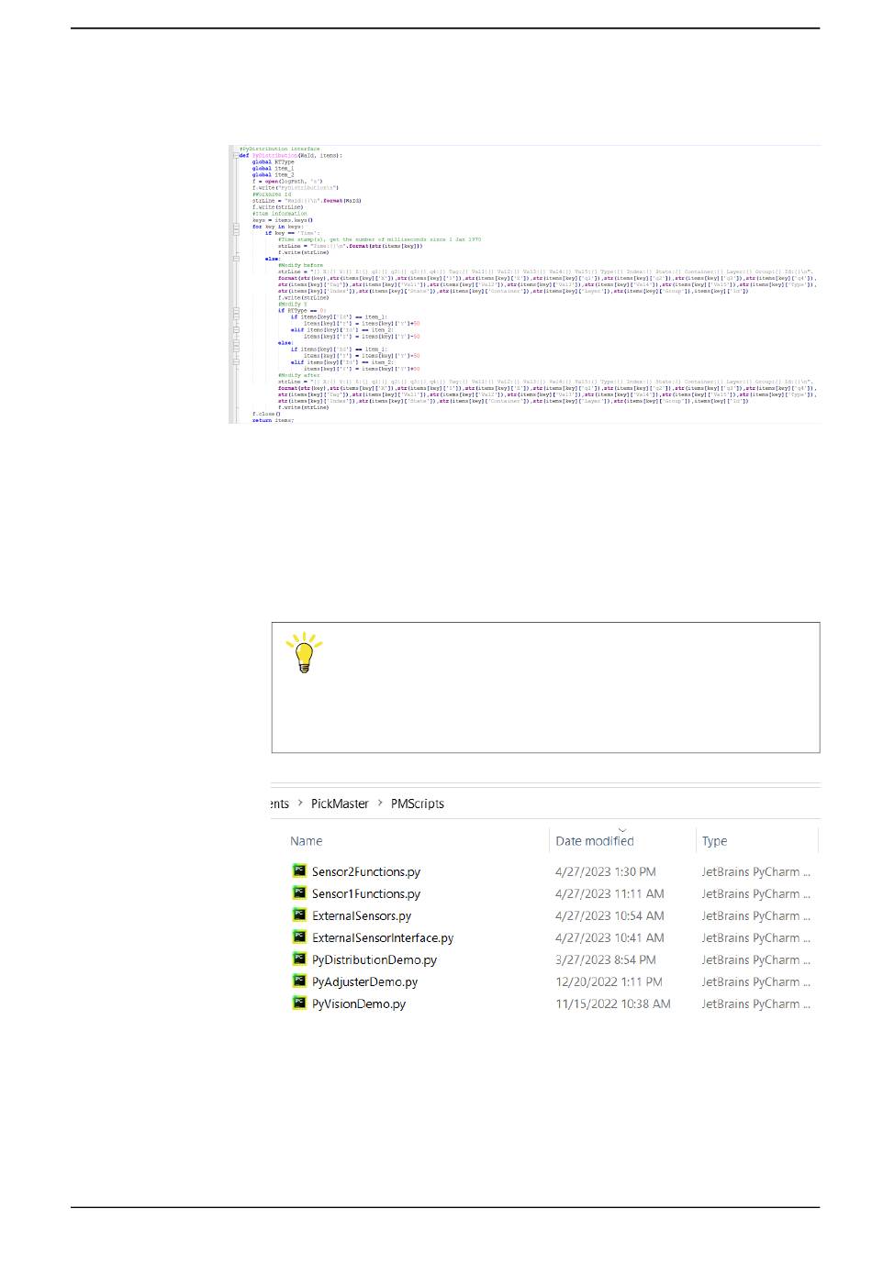The image size is (872, 1264).
Task: Click the Sensor2Functions.py PyCharm file icon
Action: [x=298, y=871]
